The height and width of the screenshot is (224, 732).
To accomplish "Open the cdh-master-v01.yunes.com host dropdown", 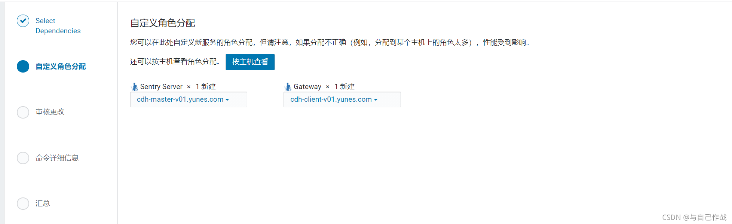I will pyautogui.click(x=189, y=99).
